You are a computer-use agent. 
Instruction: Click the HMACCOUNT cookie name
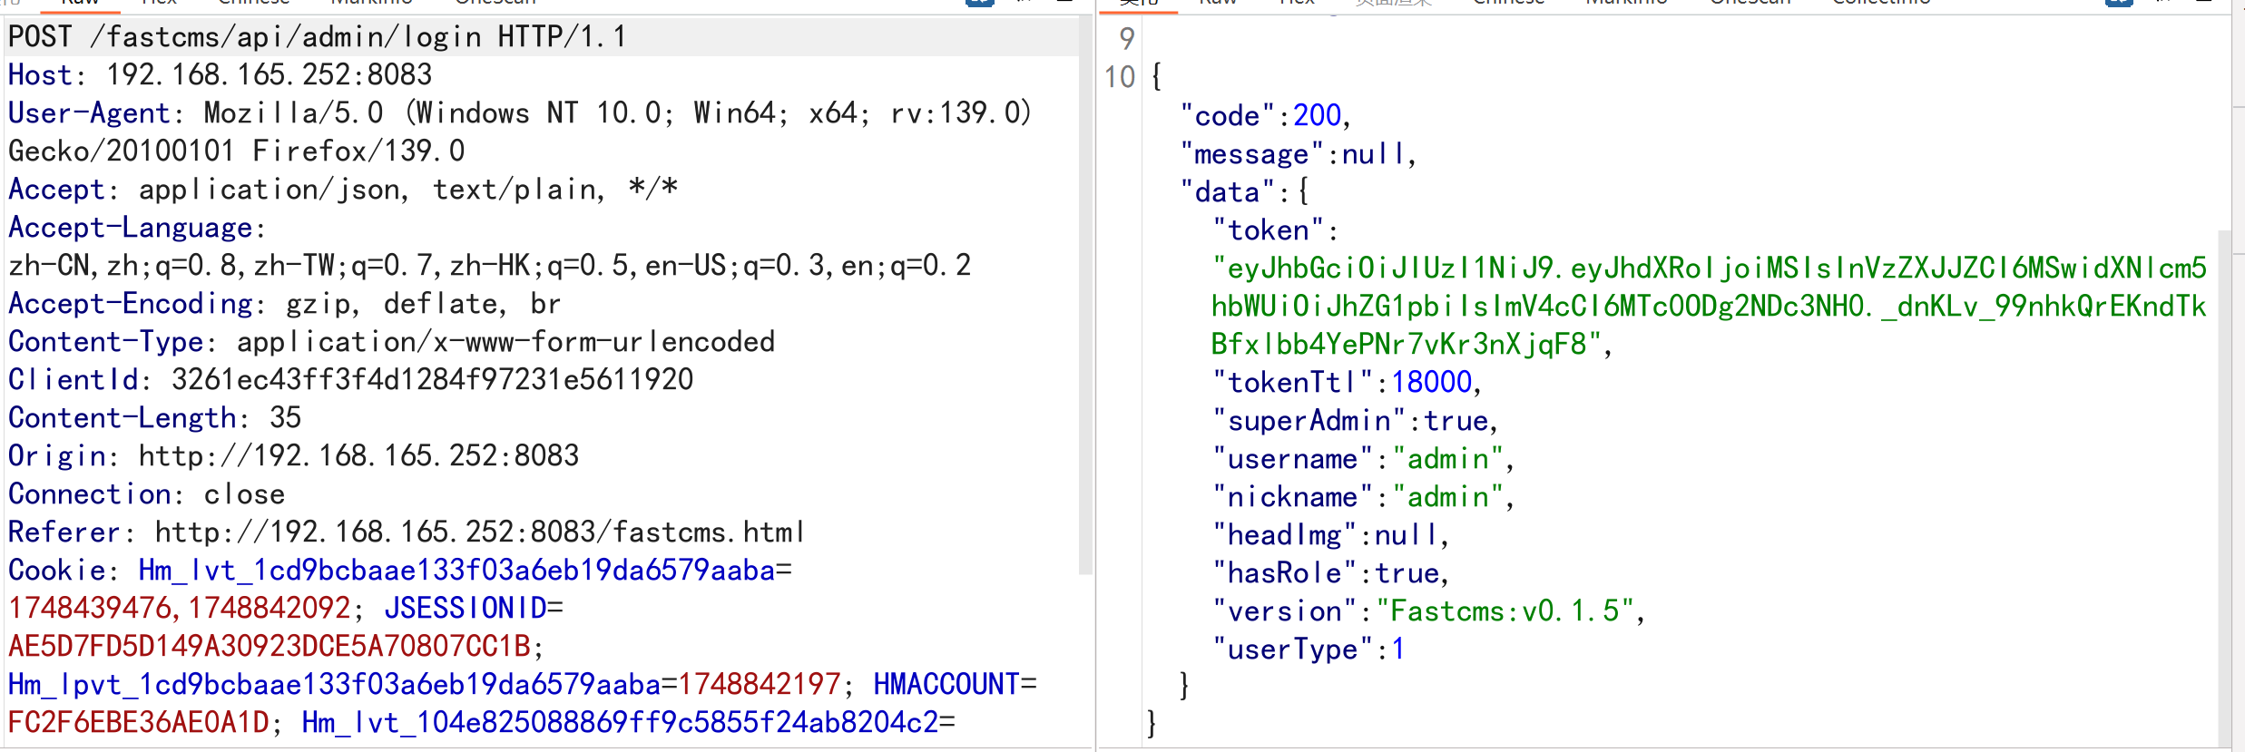(x=946, y=685)
